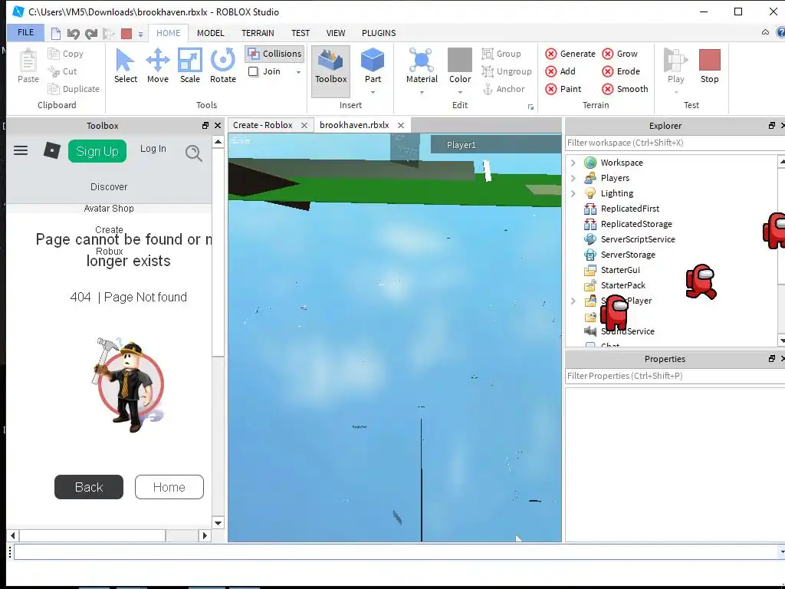This screenshot has height=589, width=785.
Task: Expand the Lighting tree node
Action: pyautogui.click(x=573, y=193)
